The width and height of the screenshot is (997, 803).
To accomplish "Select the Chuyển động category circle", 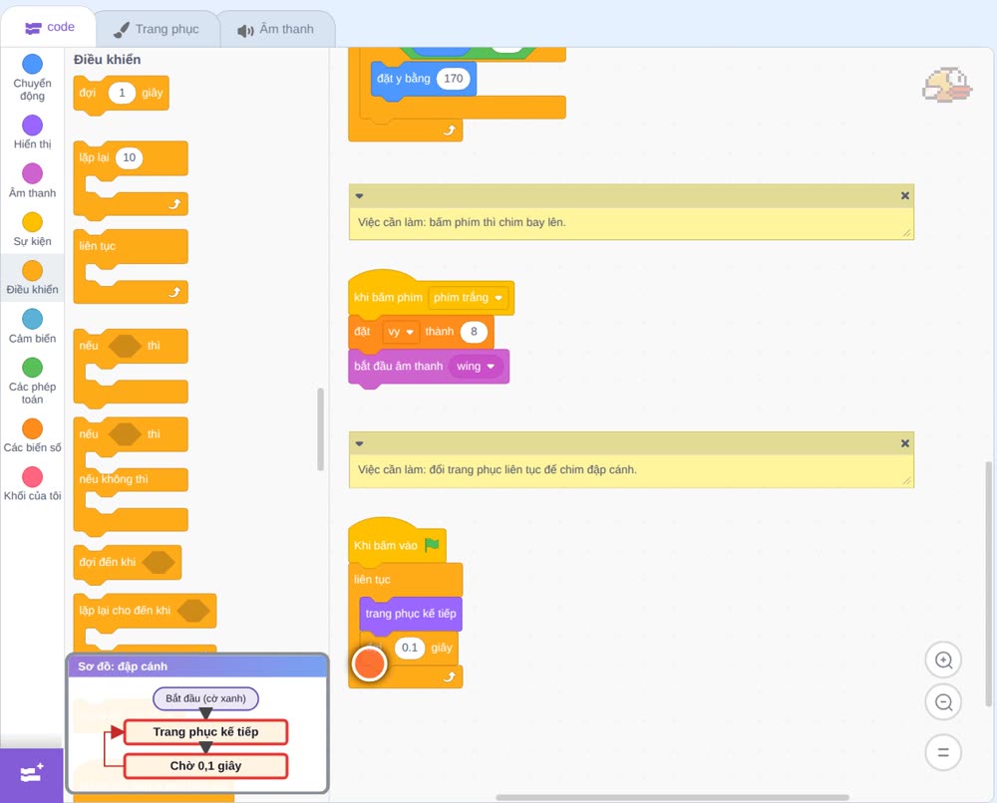I will (x=33, y=64).
